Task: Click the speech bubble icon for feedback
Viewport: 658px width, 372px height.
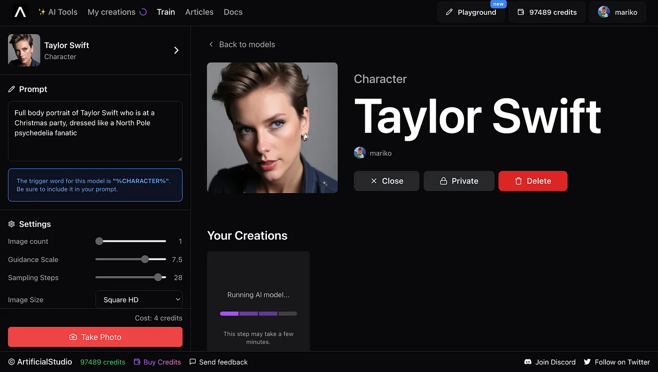Action: 193,362
